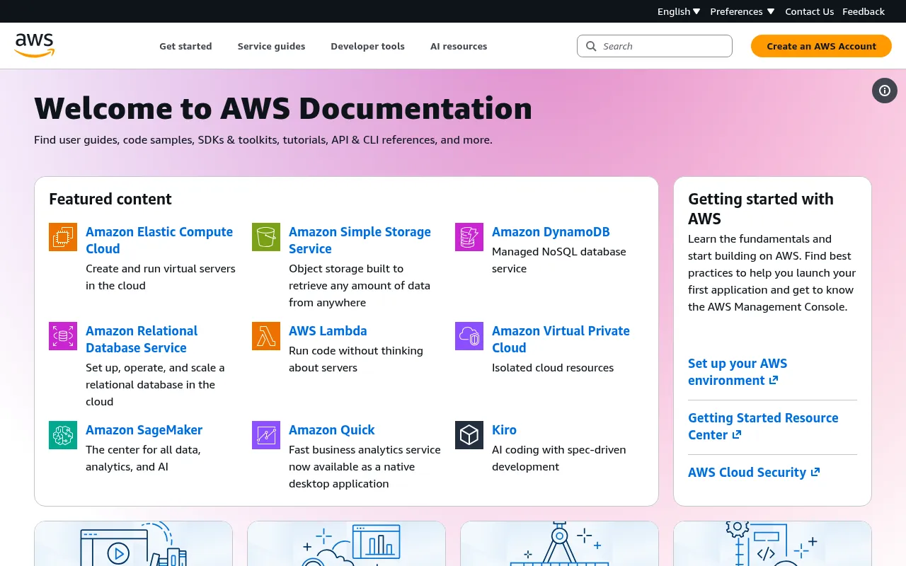Viewport: 906px width, 566px height.
Task: Open the Service guides menu
Action: (271, 46)
